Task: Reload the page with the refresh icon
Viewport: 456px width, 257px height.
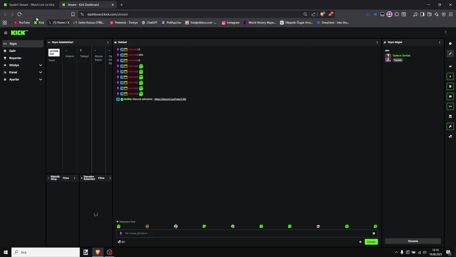Action: 19,14
